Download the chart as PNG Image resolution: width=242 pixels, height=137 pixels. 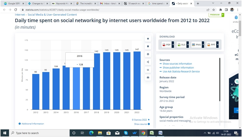[x=197, y=45]
